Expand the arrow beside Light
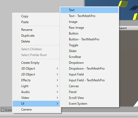The image size is (138, 118). pos(57,86)
